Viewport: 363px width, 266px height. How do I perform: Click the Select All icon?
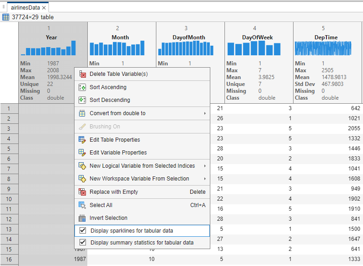tap(82, 205)
